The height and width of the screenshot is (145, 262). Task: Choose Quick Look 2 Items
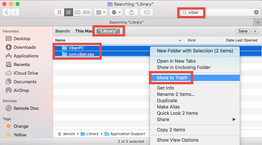[195, 113]
